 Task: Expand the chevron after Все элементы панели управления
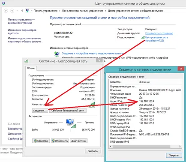[x=105, y=11]
